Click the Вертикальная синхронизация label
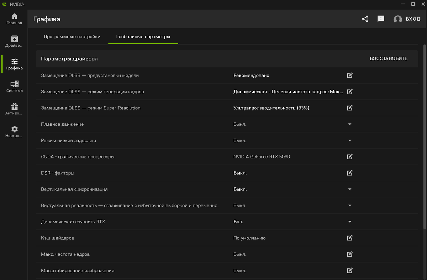This screenshot has height=280, width=427. [x=74, y=189]
